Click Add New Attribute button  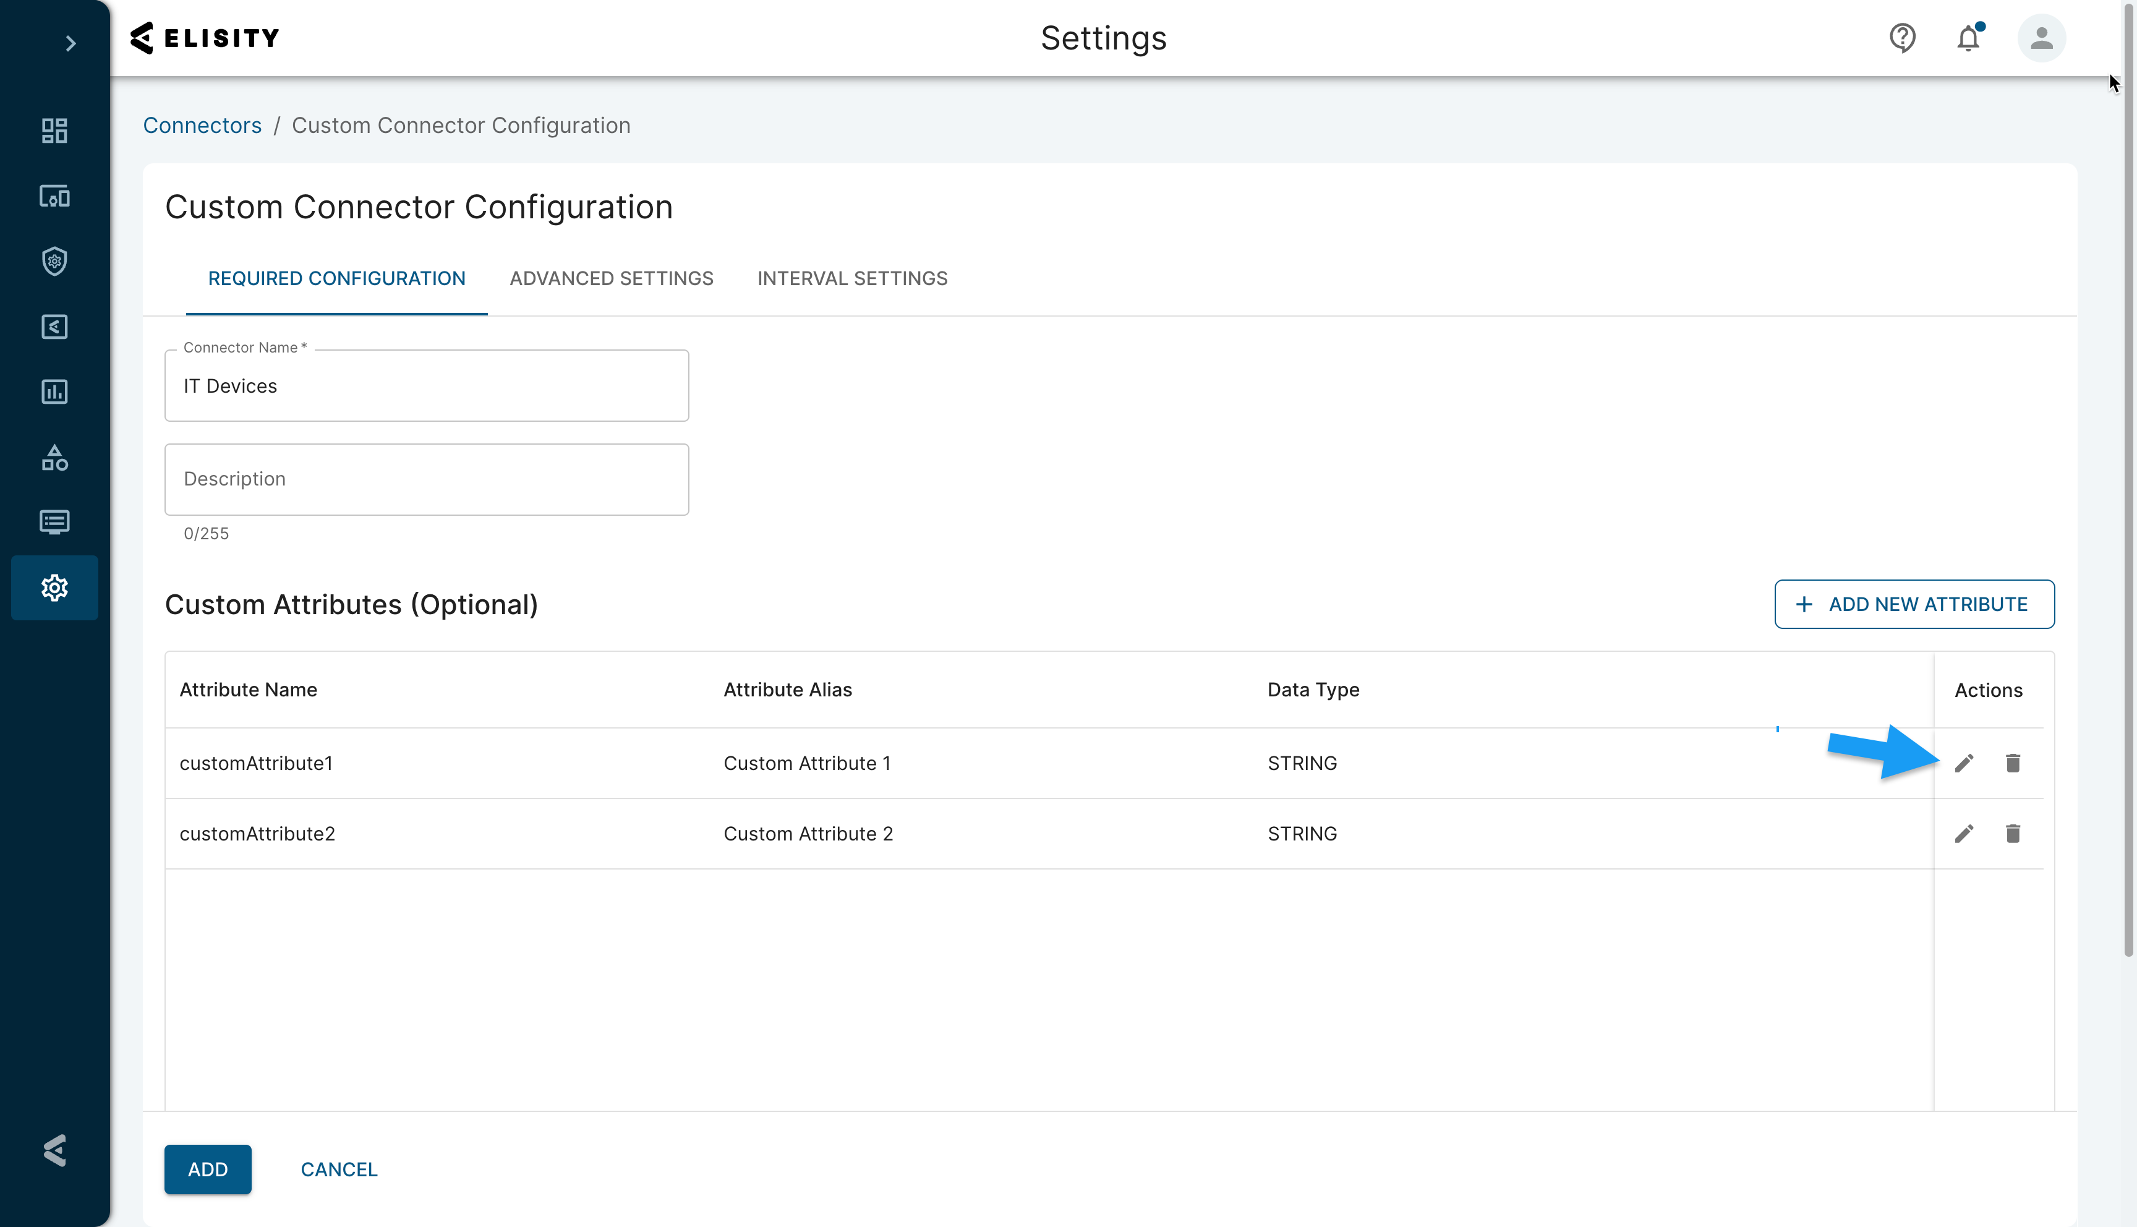coord(1914,604)
